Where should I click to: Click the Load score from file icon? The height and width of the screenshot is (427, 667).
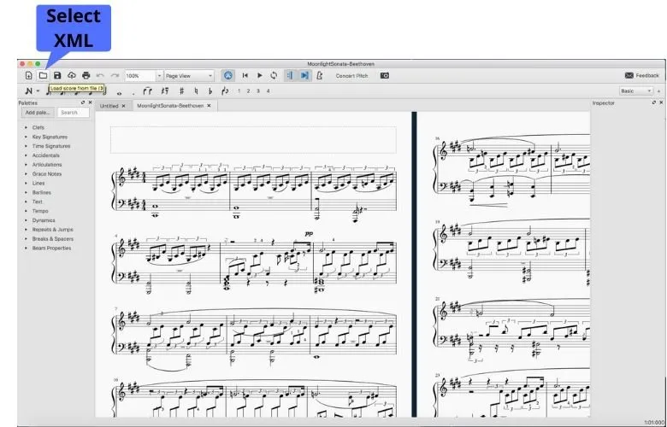[43, 76]
